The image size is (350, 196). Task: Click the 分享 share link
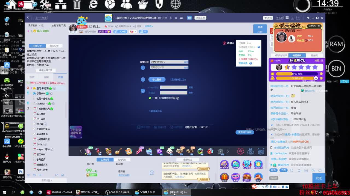(x=138, y=26)
